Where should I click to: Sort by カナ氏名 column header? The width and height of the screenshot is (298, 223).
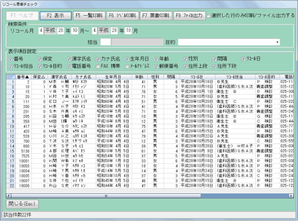[x=83, y=77]
